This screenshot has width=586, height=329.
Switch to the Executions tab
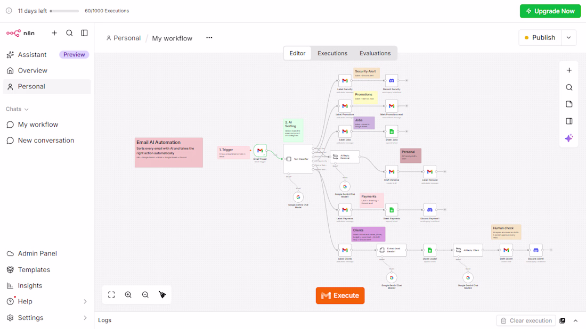pos(332,53)
